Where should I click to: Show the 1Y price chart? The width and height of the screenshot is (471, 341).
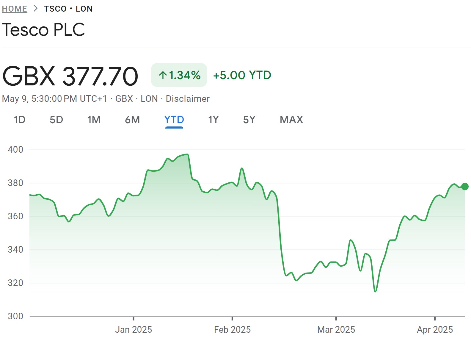(x=213, y=120)
